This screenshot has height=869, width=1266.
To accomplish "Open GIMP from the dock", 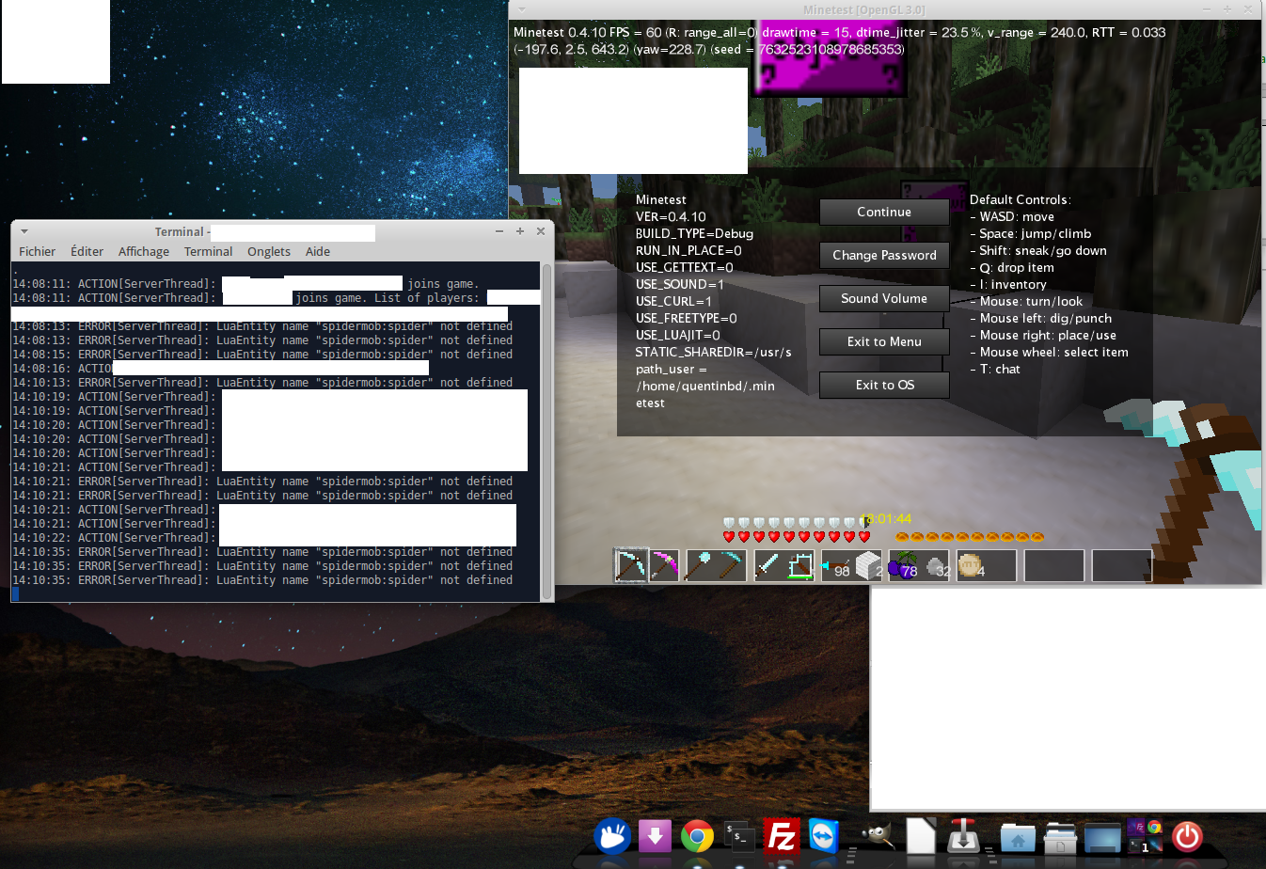I will [x=877, y=835].
